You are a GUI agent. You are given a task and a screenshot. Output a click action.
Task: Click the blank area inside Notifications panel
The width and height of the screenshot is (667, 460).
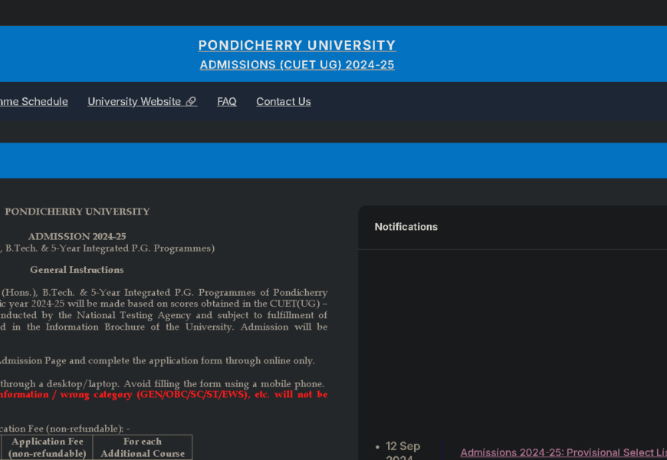(x=512, y=337)
